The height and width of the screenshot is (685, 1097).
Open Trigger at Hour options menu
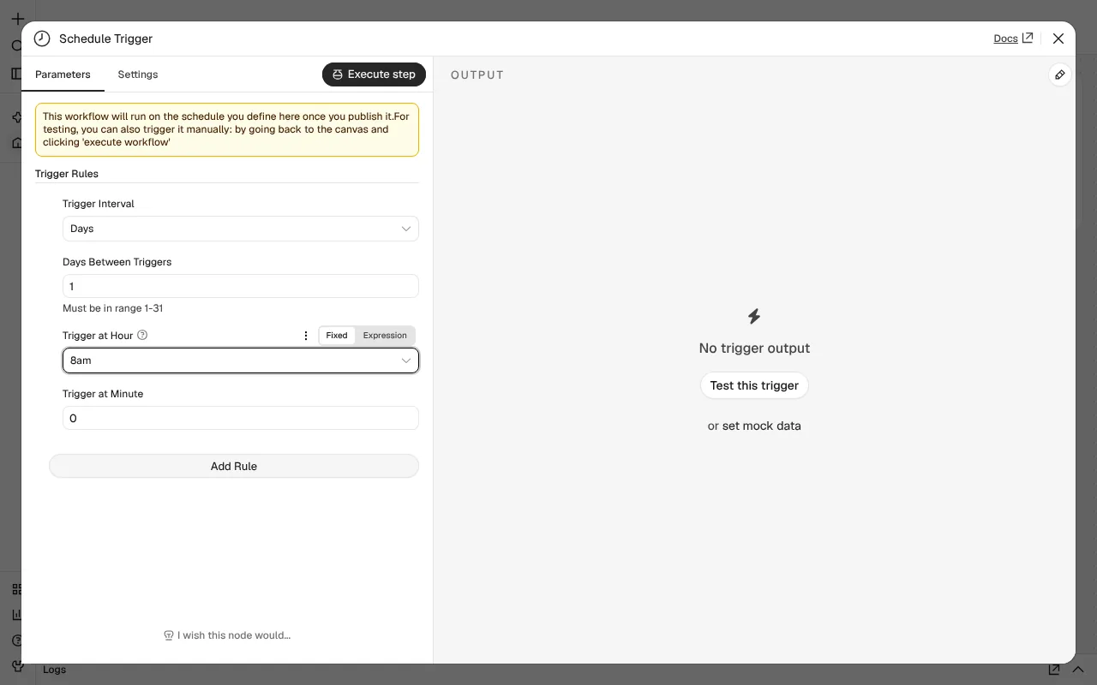[x=306, y=336]
